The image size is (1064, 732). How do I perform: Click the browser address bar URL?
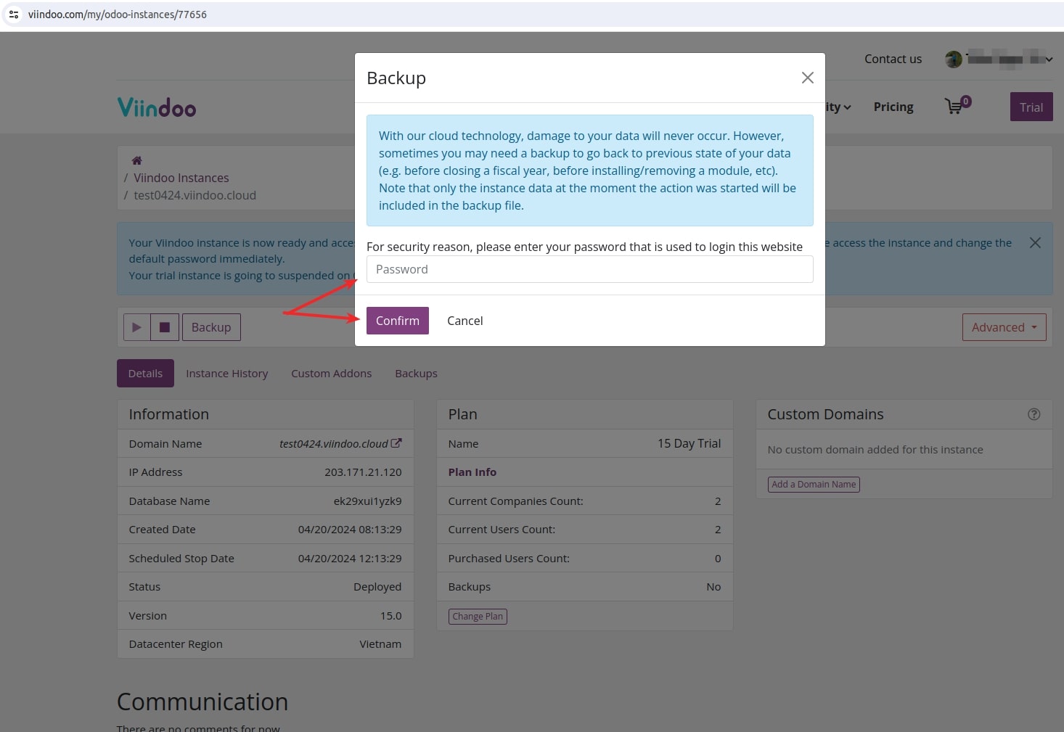[x=118, y=15]
